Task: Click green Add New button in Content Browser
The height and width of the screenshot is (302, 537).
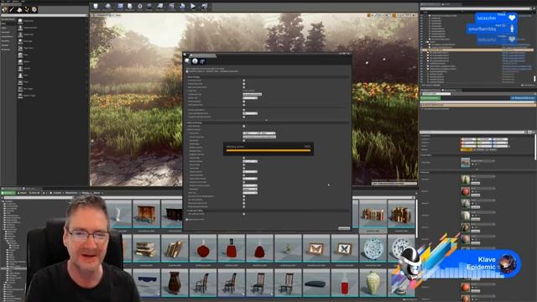Action: coord(8,193)
